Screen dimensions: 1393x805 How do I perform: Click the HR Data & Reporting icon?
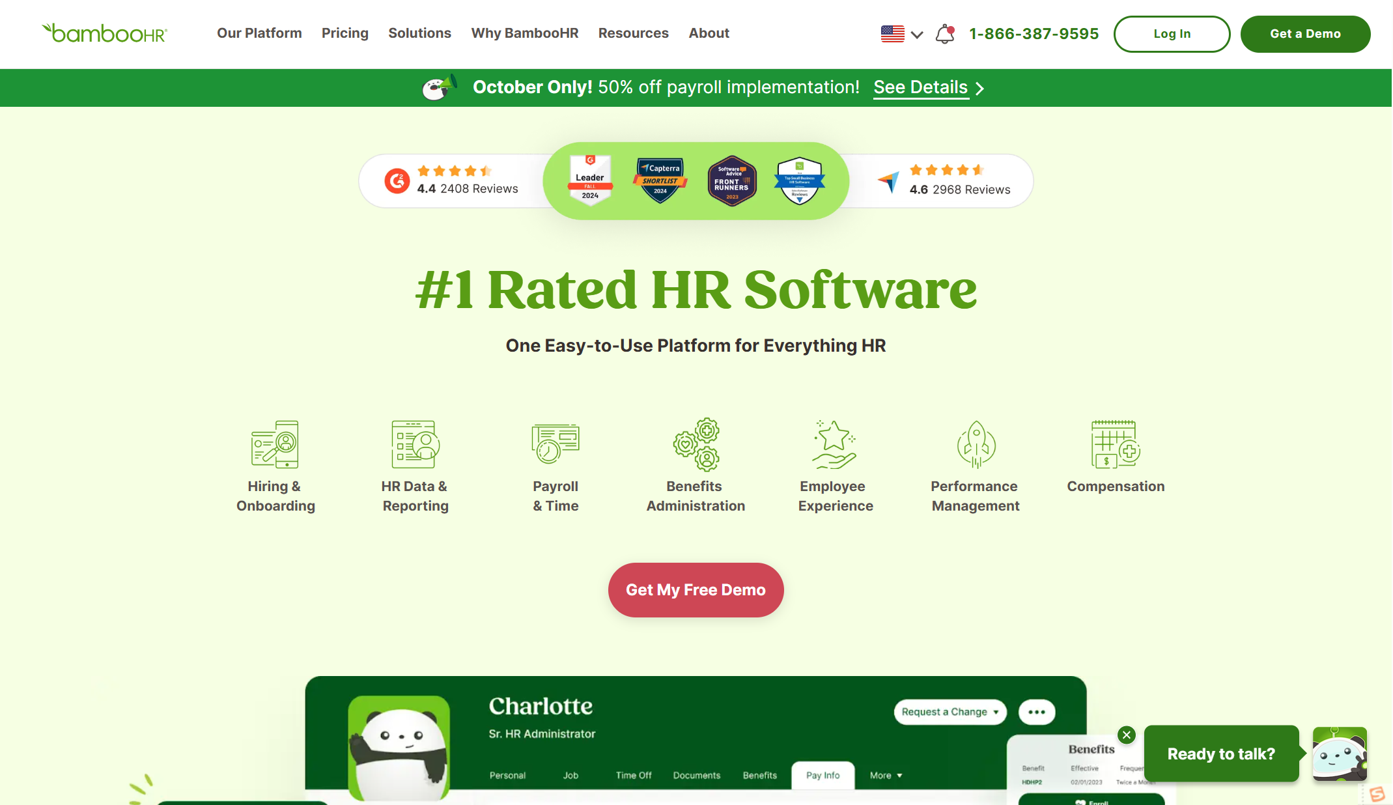pyautogui.click(x=415, y=444)
